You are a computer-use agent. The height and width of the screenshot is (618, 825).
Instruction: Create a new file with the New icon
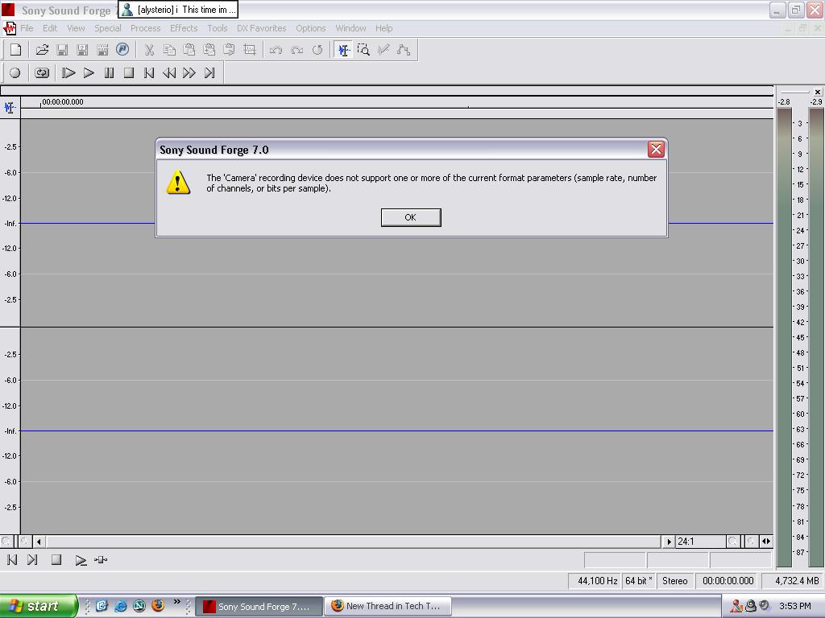coord(15,50)
